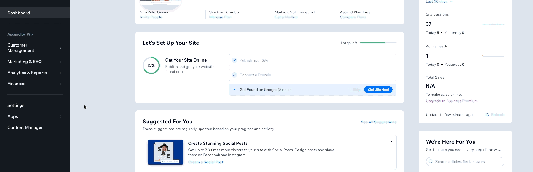Click the search magnifier icon in help box
This screenshot has width=533, height=172.
coord(431,162)
